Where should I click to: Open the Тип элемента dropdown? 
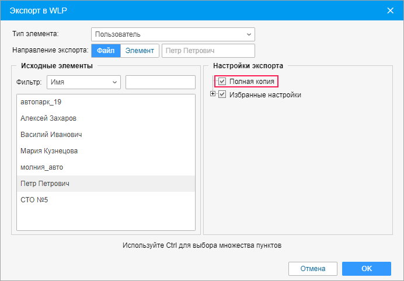[x=173, y=34]
